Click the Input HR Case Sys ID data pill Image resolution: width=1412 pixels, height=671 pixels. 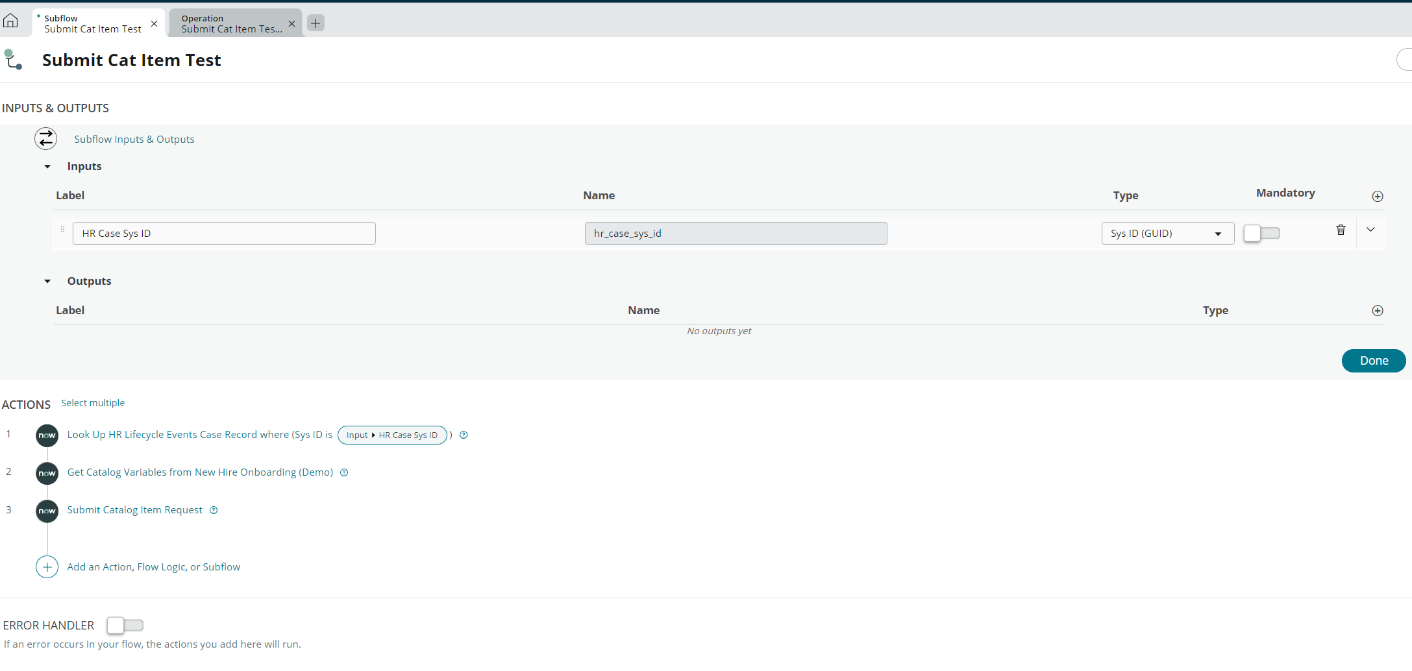click(392, 435)
